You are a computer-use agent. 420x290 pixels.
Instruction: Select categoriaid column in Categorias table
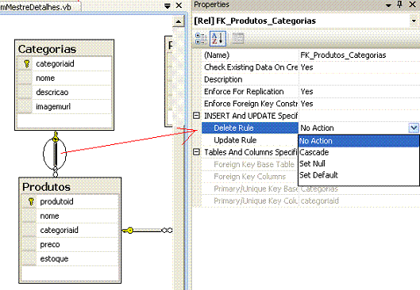point(55,63)
